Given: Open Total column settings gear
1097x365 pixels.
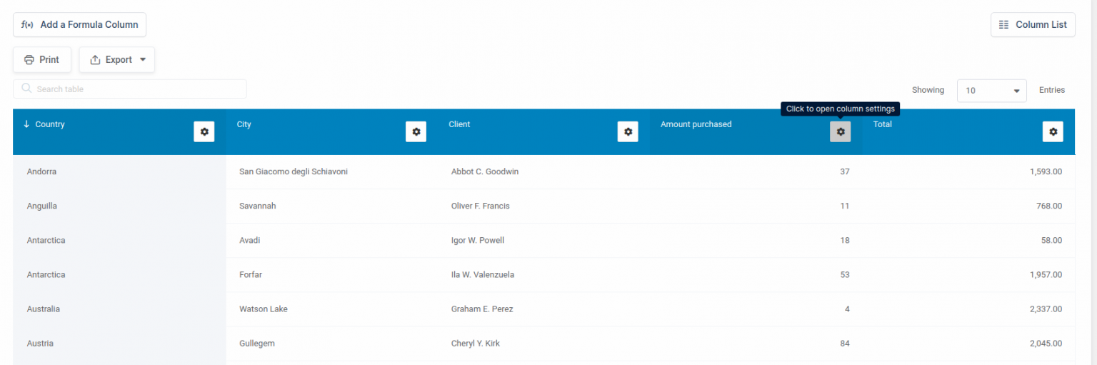Looking at the screenshot, I should tap(1053, 131).
